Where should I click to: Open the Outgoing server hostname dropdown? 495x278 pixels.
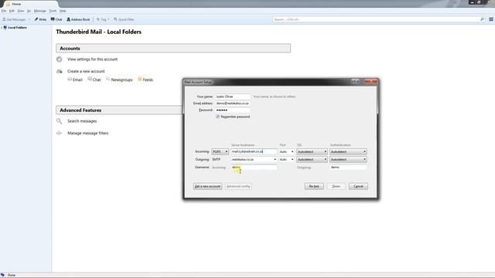(275, 160)
